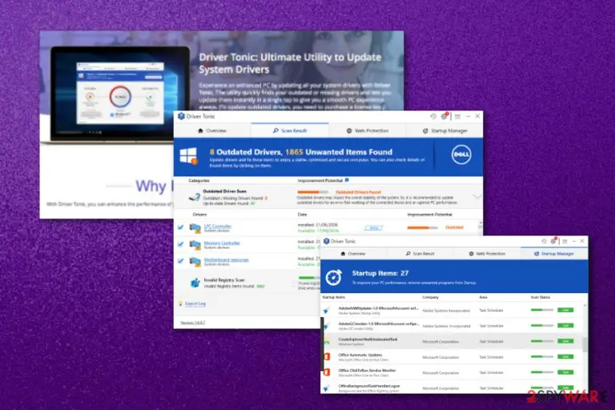Uncheck the Motherboard resources checkbox
The image size is (615, 410).
click(180, 261)
